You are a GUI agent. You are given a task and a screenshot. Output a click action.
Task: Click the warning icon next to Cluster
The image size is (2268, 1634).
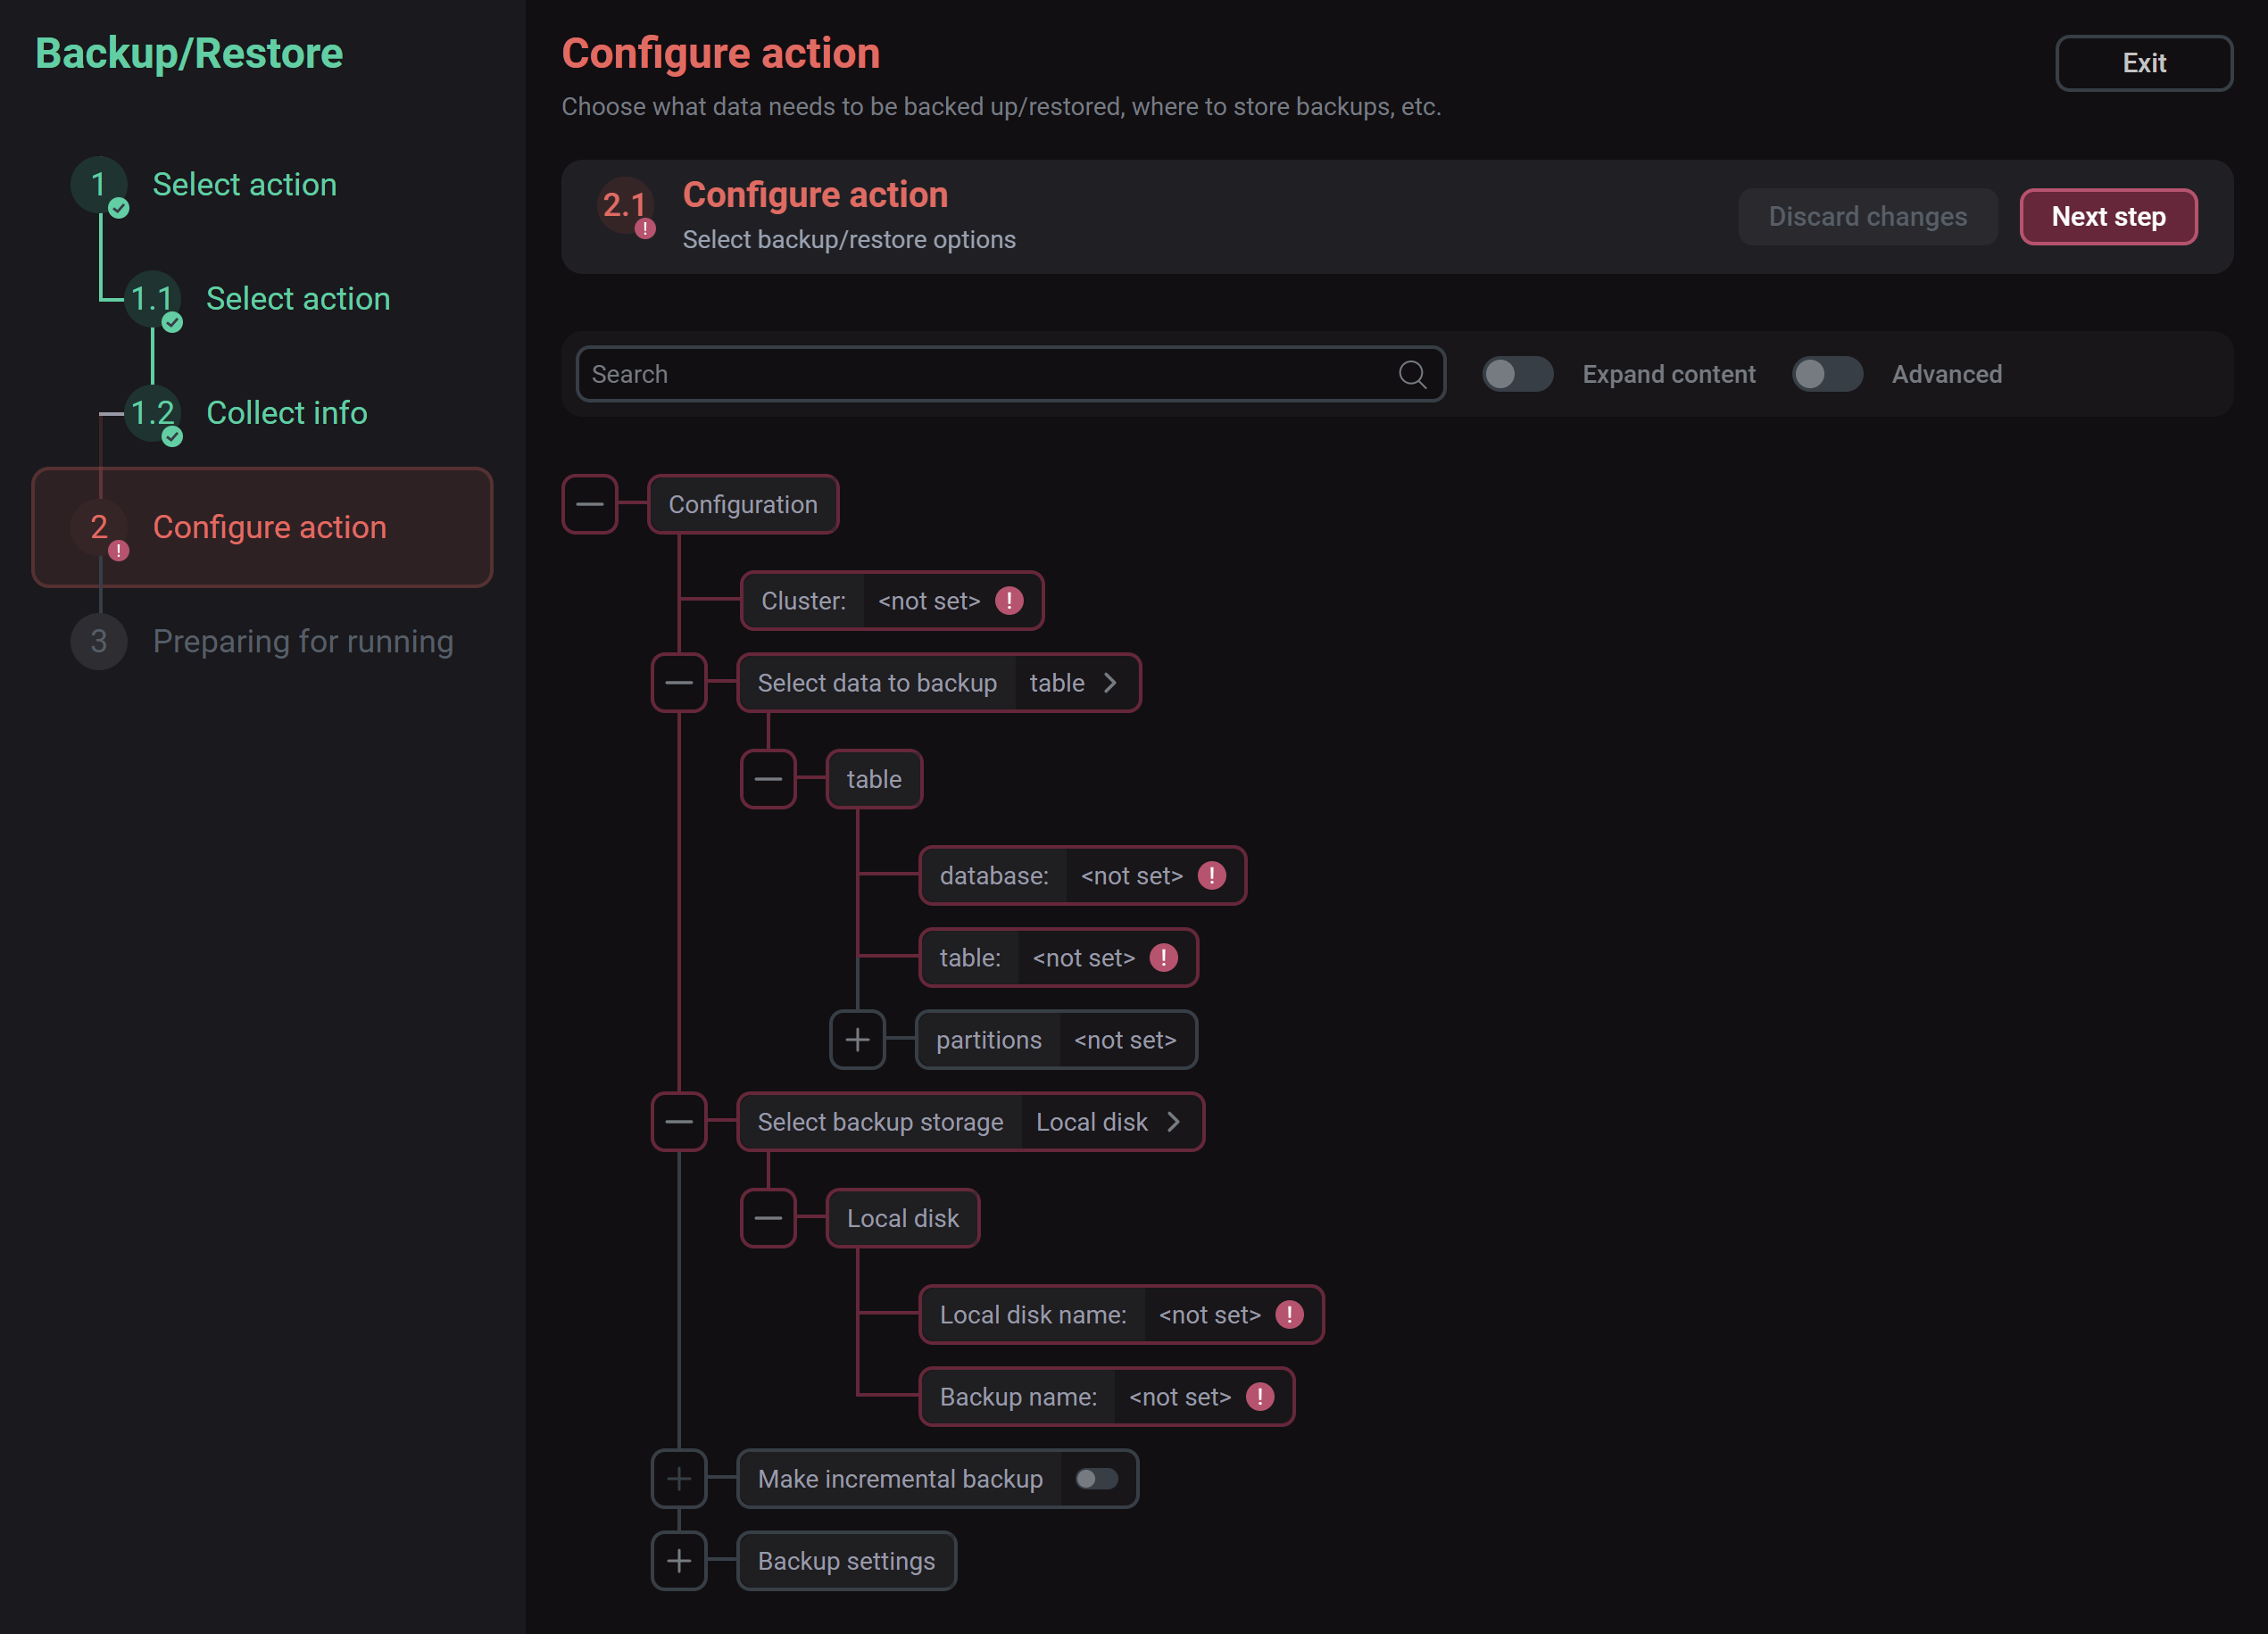1009,601
